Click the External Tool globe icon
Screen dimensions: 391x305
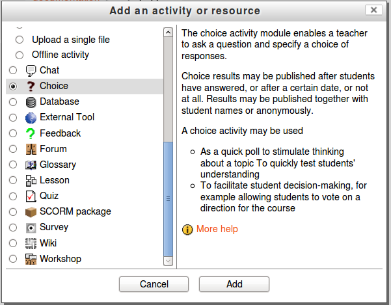pos(31,118)
